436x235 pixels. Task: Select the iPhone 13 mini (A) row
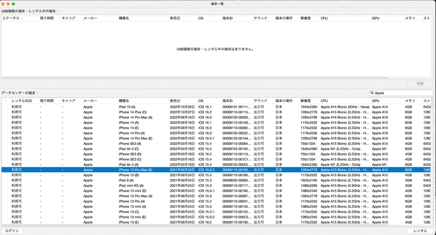[x=216, y=206]
